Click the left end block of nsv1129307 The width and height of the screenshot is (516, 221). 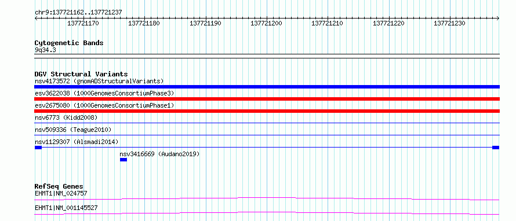[x=38, y=148]
